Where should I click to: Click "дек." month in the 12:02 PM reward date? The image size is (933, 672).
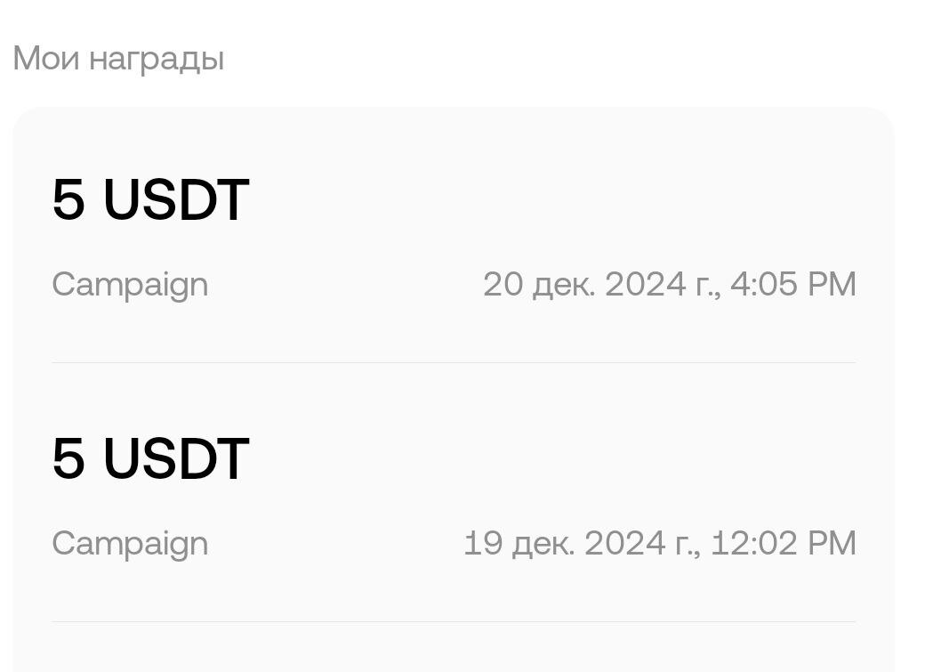(544, 544)
